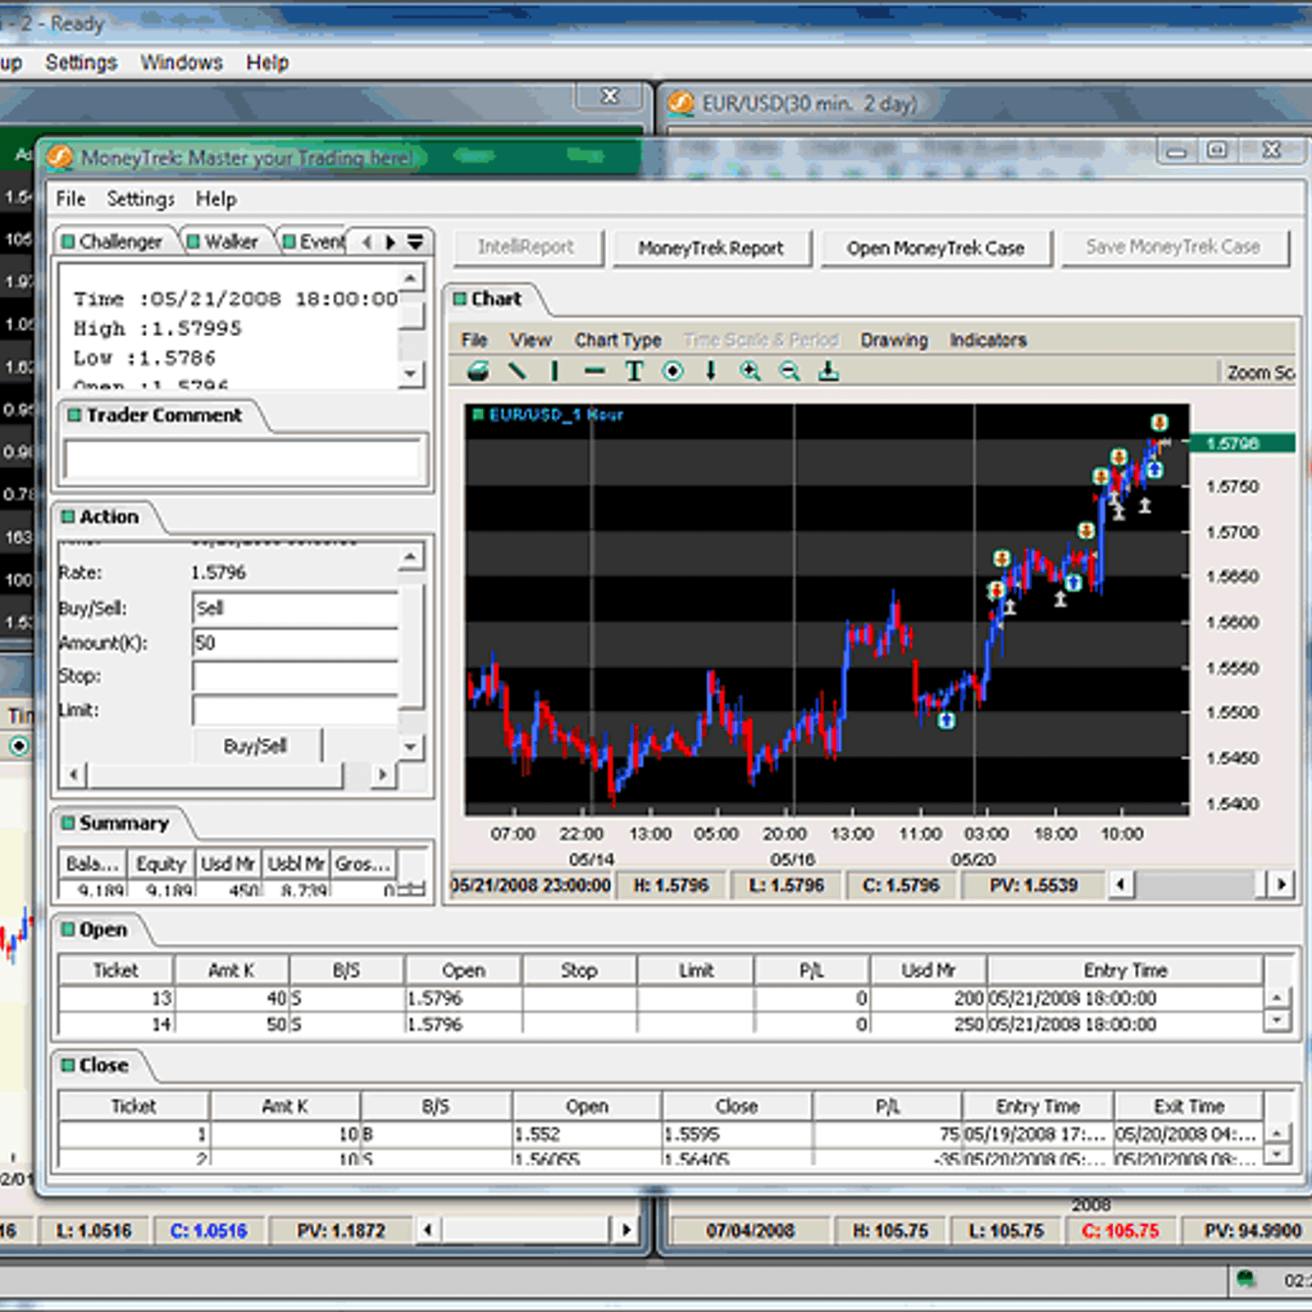This screenshot has width=1312, height=1312.
Task: Click the Stop input field
Action: pos(295,676)
